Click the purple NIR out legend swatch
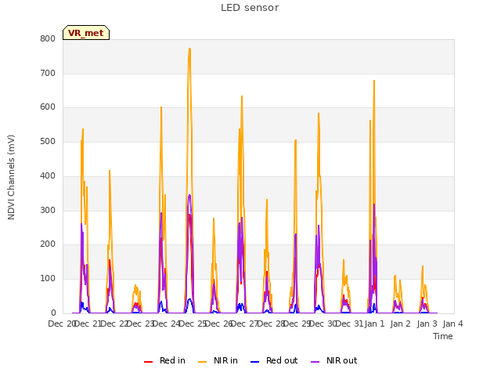 tap(315, 362)
